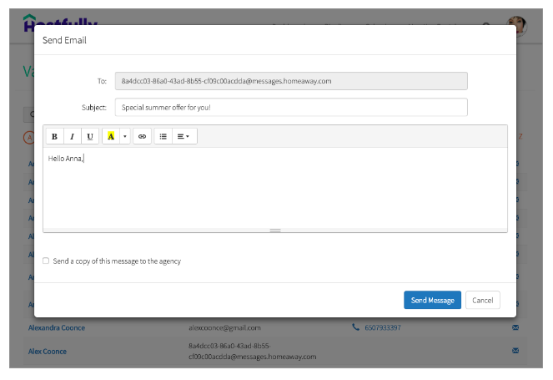Click phone number 6507933397

pos(383,327)
